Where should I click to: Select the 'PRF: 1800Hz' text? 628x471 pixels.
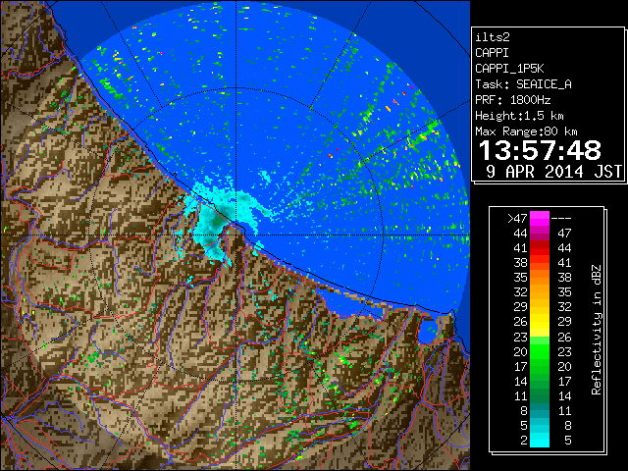click(x=512, y=100)
